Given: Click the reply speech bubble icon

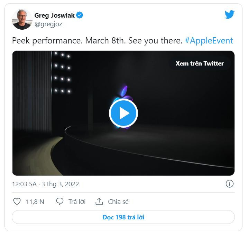Looking at the screenshot, I should pos(60,201).
